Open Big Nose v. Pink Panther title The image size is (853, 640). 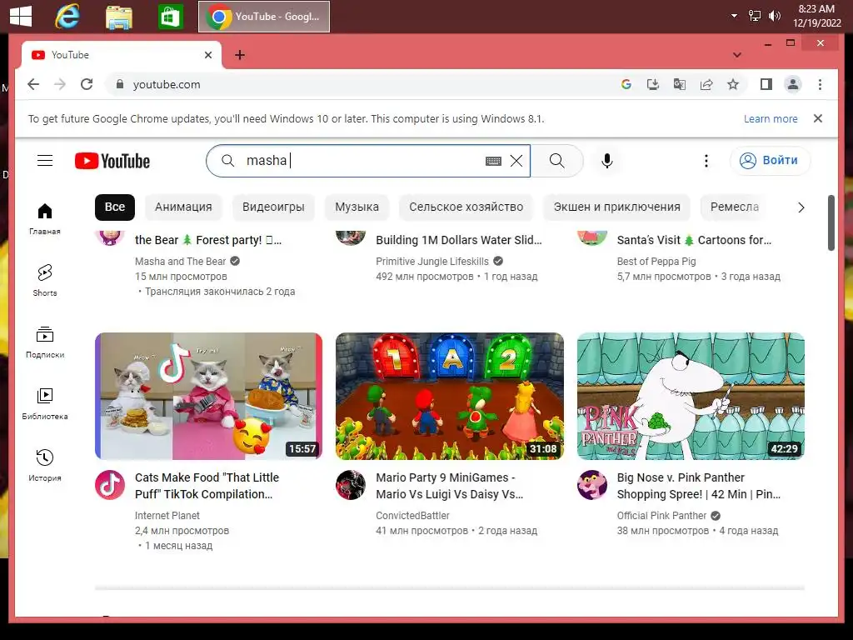pos(699,486)
